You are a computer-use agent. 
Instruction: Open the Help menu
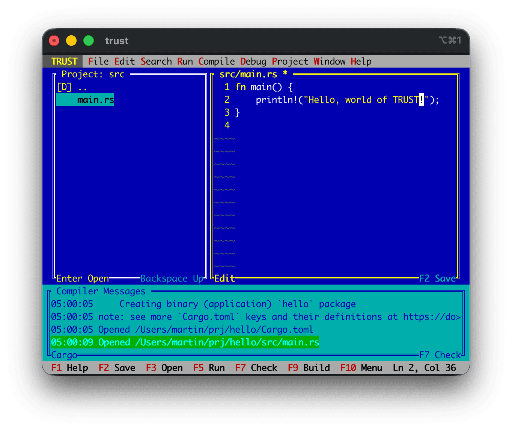click(x=361, y=61)
